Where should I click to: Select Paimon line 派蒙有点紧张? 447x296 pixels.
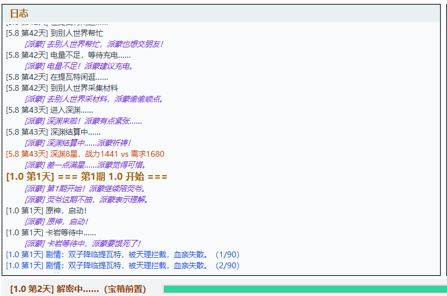83,121
